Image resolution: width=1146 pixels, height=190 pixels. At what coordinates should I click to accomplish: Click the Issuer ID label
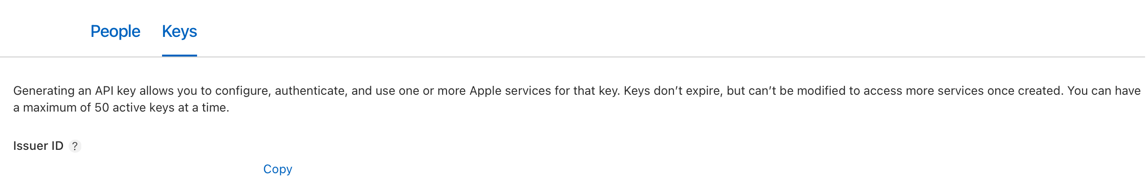[x=38, y=146]
